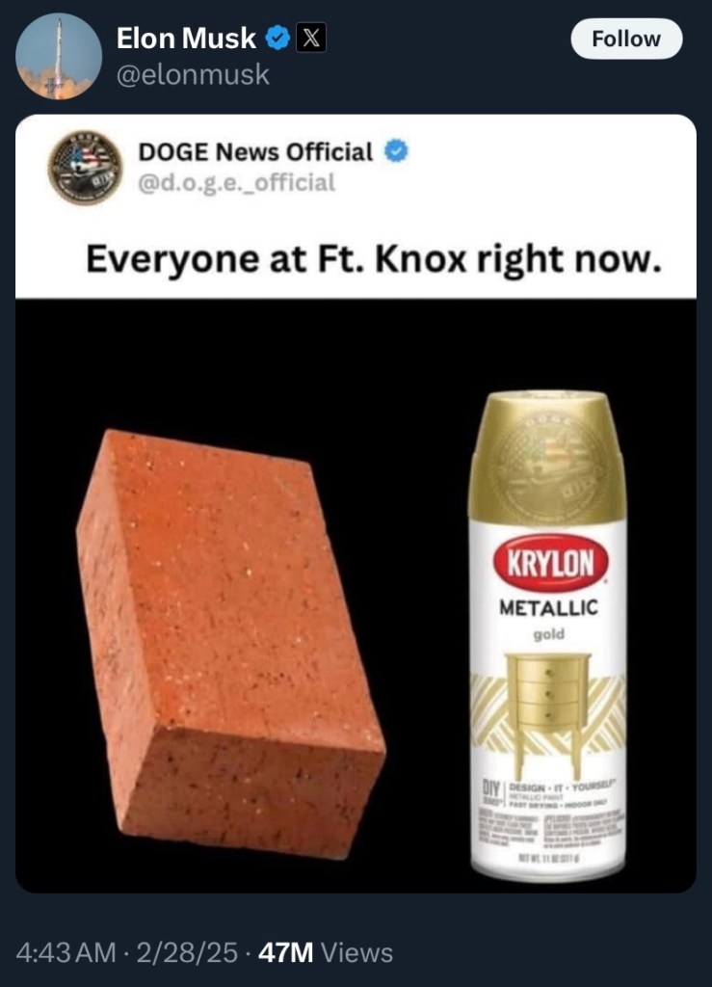Follow Elon Musk with the Follow button
This screenshot has width=712, height=987.
[626, 39]
